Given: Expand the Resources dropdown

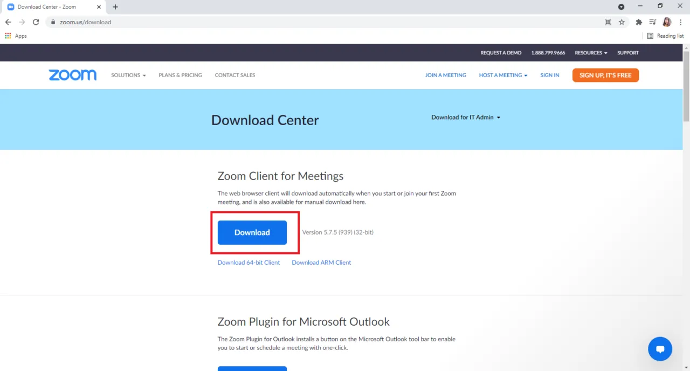Looking at the screenshot, I should tap(591, 53).
